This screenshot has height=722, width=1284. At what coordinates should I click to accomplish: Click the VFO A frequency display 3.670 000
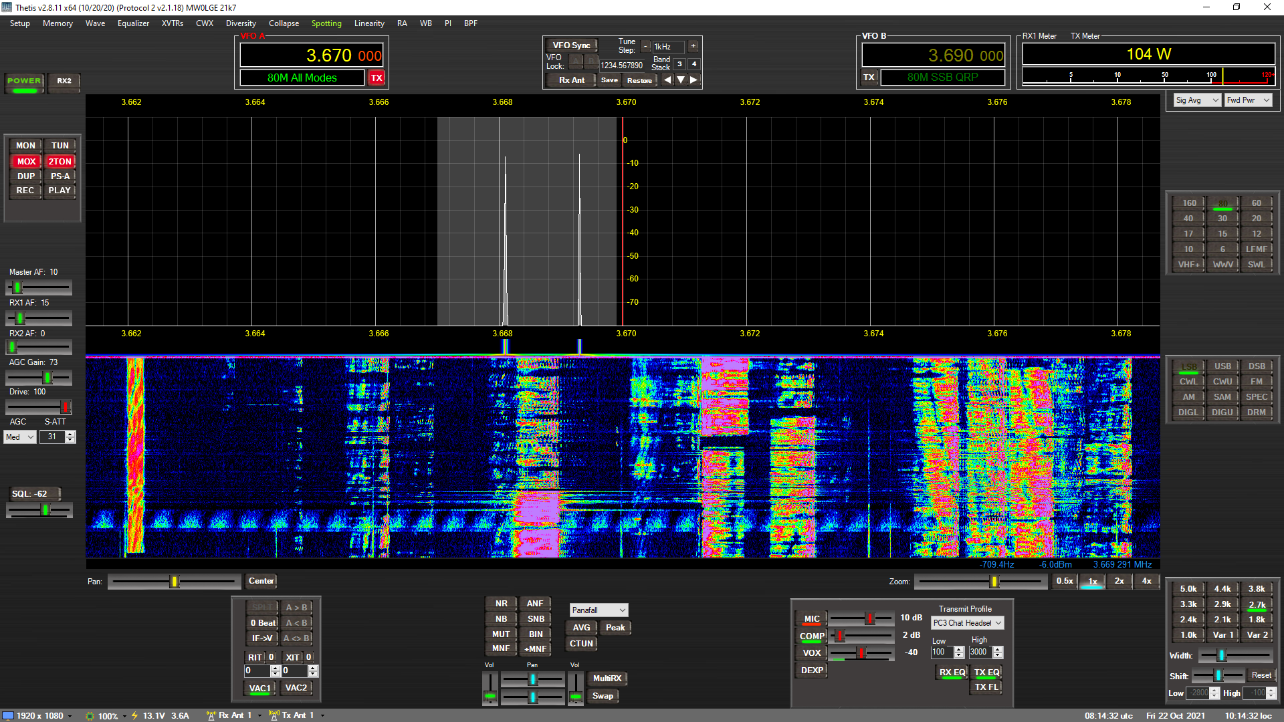pyautogui.click(x=312, y=55)
